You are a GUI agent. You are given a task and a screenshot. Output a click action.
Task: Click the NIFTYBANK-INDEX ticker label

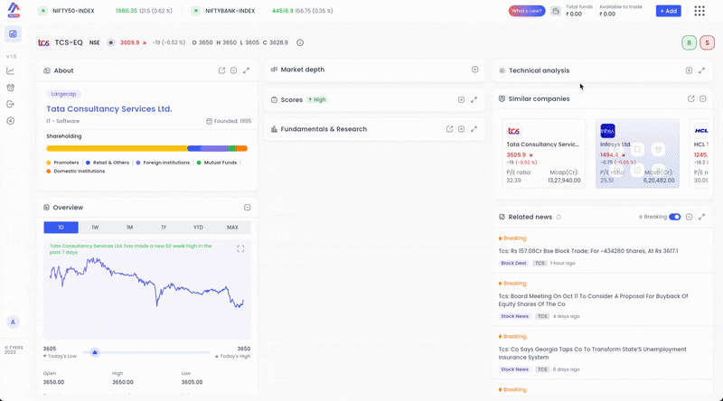pos(230,11)
